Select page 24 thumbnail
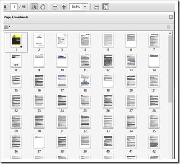The height and width of the screenshot is (164, 180). click(62, 101)
